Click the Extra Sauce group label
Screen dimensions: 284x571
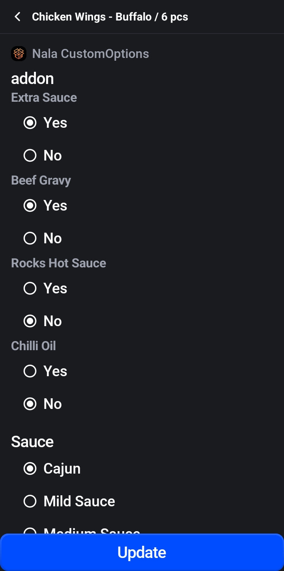(44, 97)
